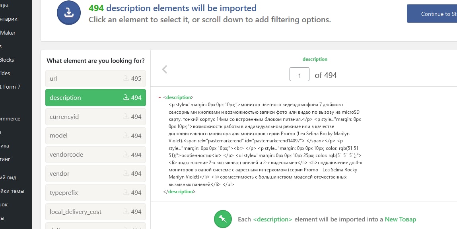This screenshot has width=457, height=229.
Task: Click the large blue import circle icon
Action: pyautogui.click(x=69, y=13)
